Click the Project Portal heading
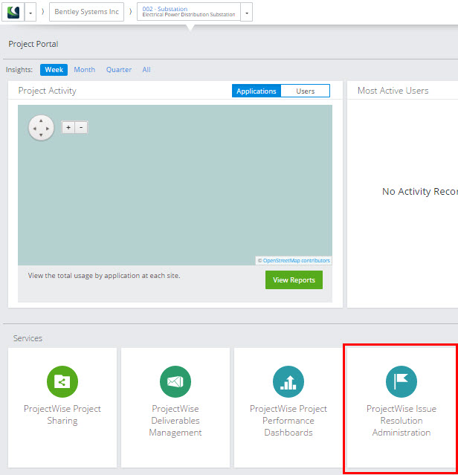Viewport: 458px width, 475px height. [33, 44]
